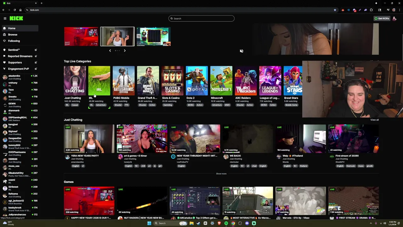The image size is (403, 227).
Task: Open File Explorer from taskbar
Action: click(x=191, y=223)
